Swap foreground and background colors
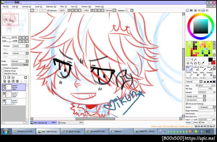 click(214, 59)
